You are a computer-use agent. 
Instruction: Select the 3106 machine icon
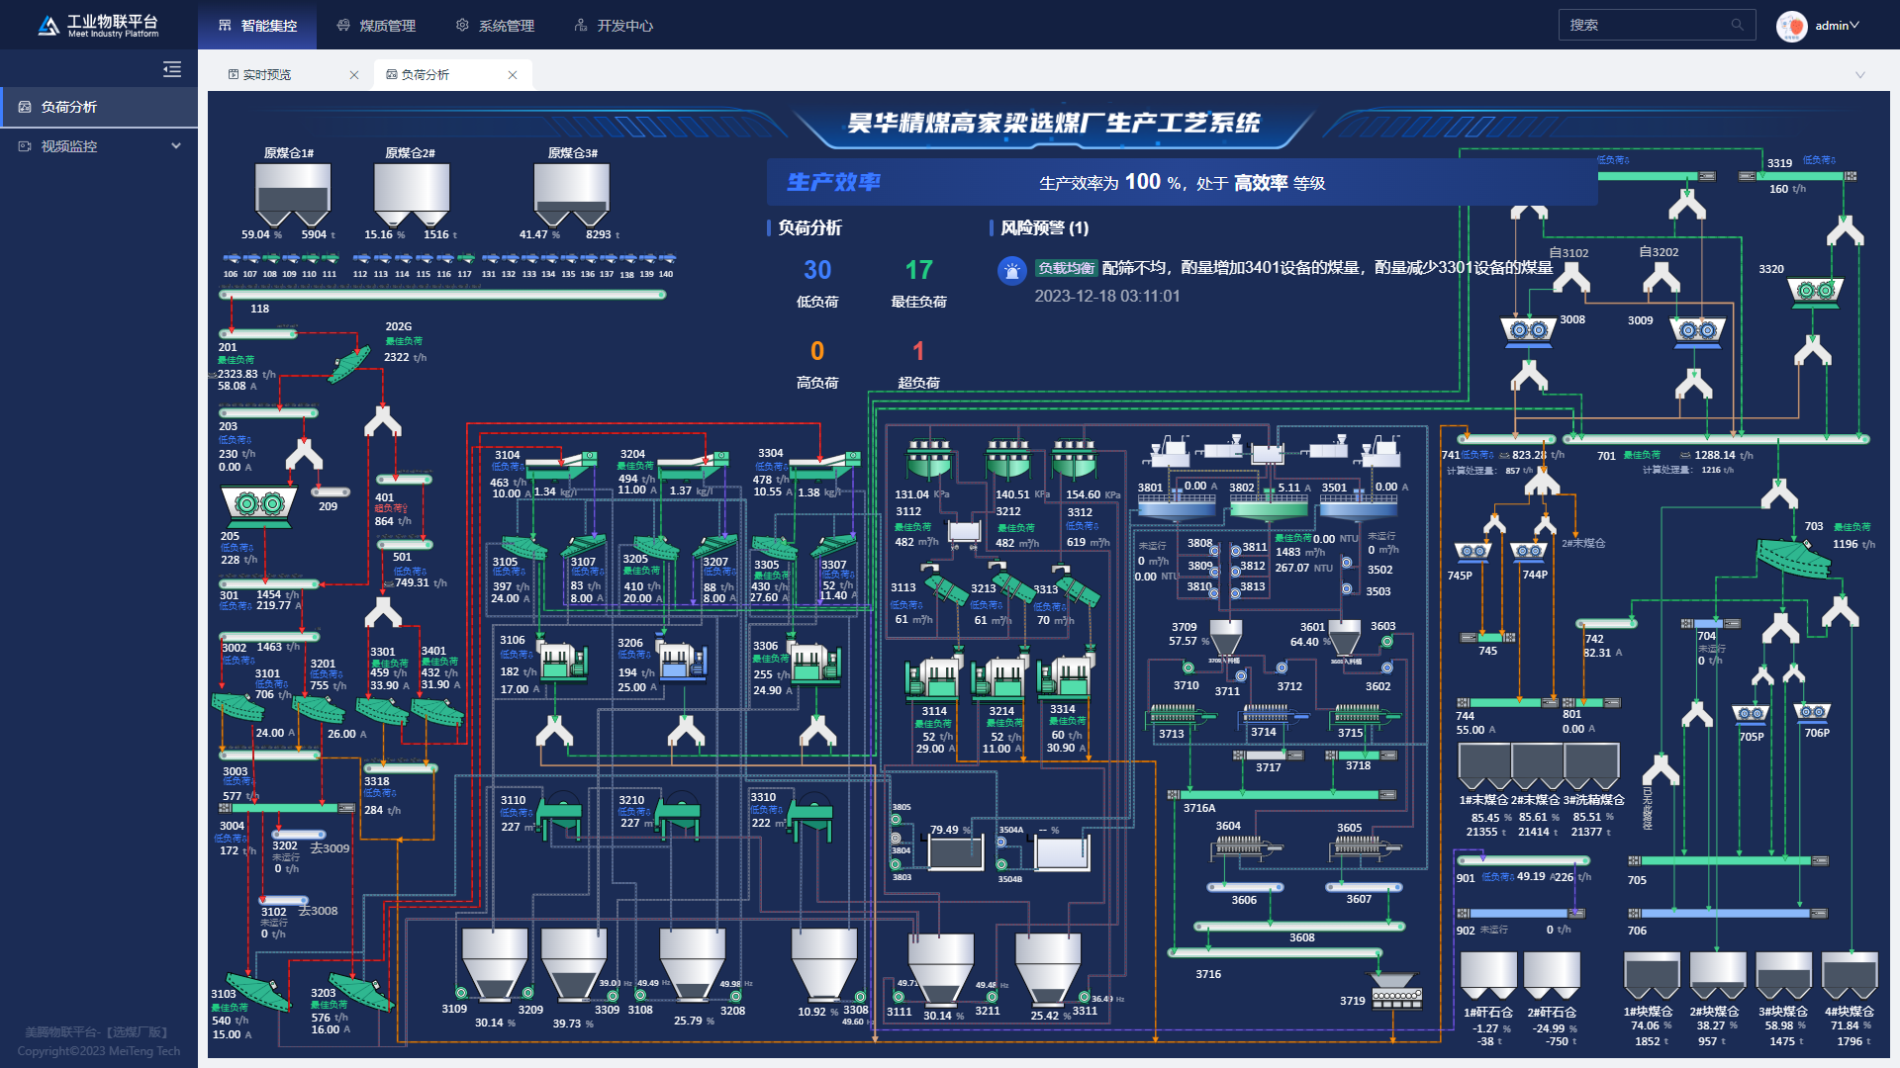click(563, 661)
